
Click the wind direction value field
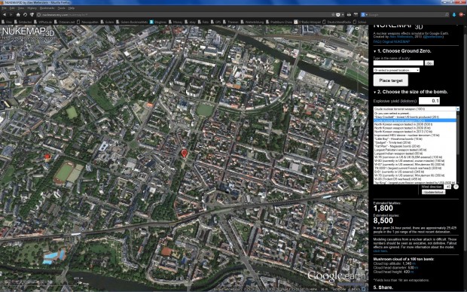(447, 187)
